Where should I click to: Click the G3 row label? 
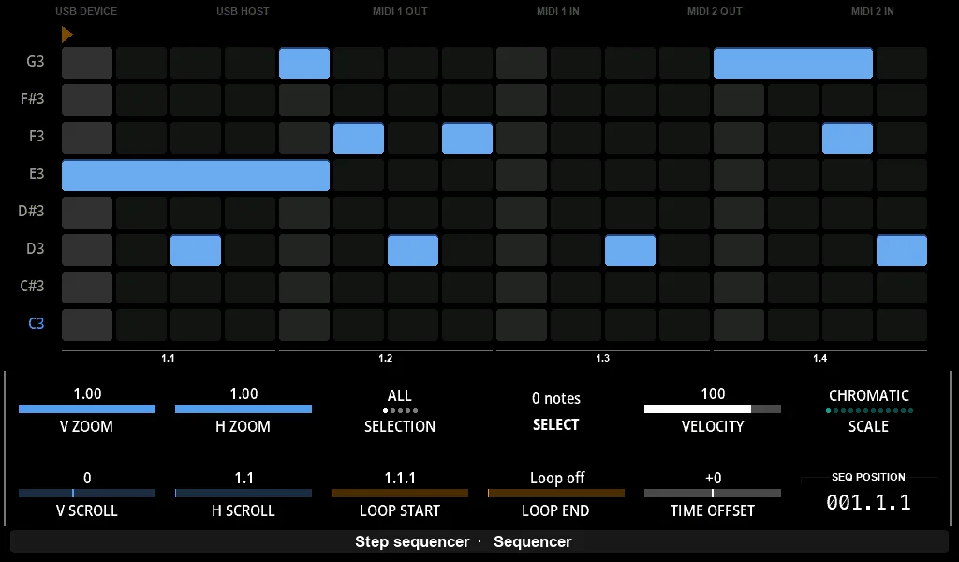point(36,61)
